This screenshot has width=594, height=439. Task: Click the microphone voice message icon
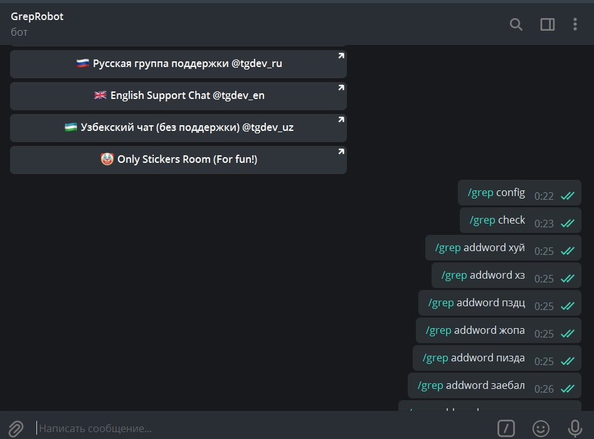575,428
